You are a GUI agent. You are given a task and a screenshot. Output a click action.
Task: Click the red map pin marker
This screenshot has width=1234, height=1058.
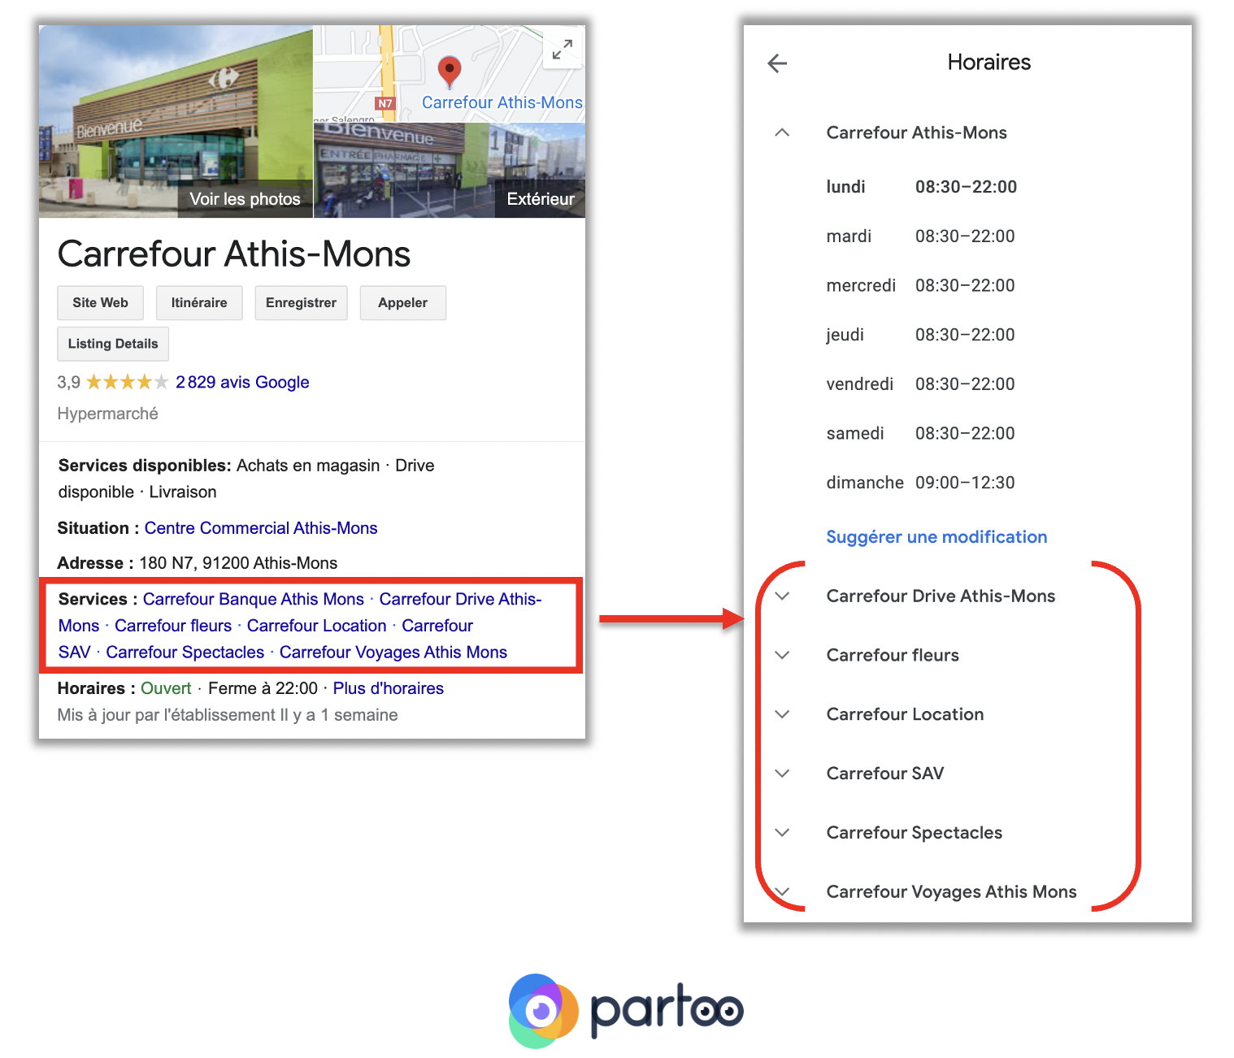[449, 72]
